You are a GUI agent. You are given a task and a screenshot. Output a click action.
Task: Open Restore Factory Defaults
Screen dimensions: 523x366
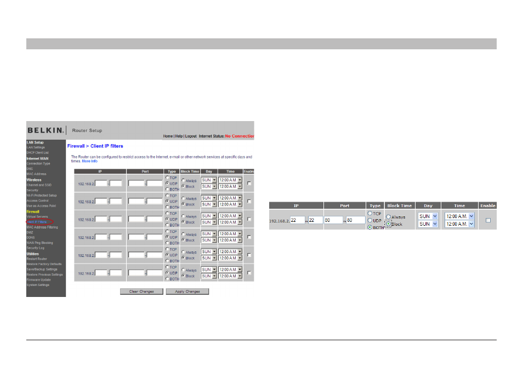[44, 264]
